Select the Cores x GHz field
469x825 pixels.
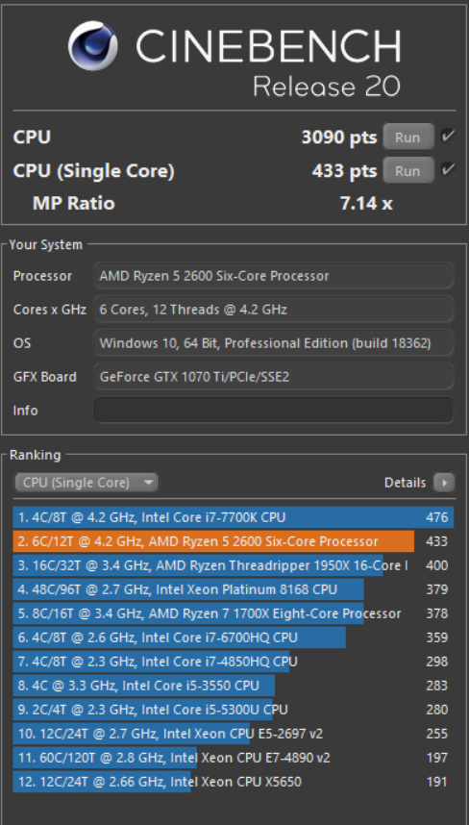(x=273, y=310)
